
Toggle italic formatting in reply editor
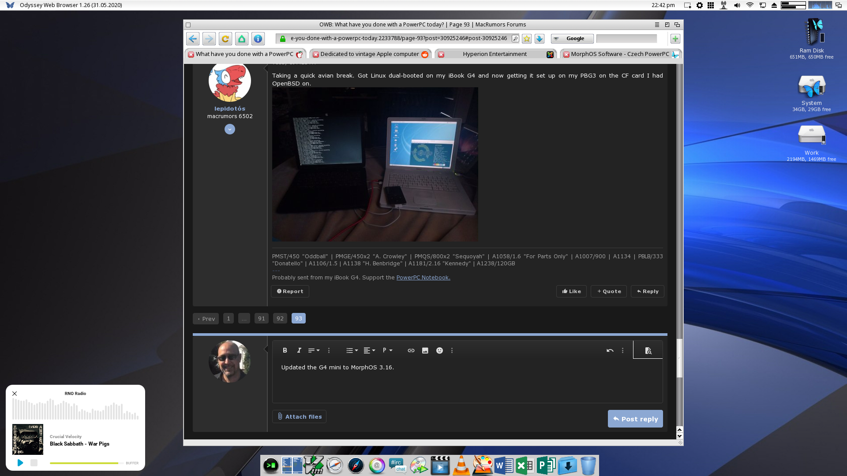point(299,350)
